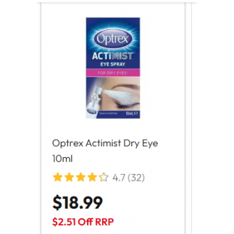Open the (32) reviews count
Image resolution: width=234 pixels, height=234 pixels.
point(136,178)
